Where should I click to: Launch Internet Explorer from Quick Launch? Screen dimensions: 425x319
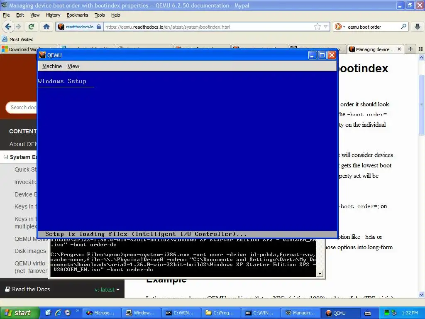pos(58,313)
